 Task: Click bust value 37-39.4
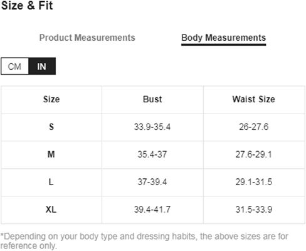pyautogui.click(x=152, y=182)
